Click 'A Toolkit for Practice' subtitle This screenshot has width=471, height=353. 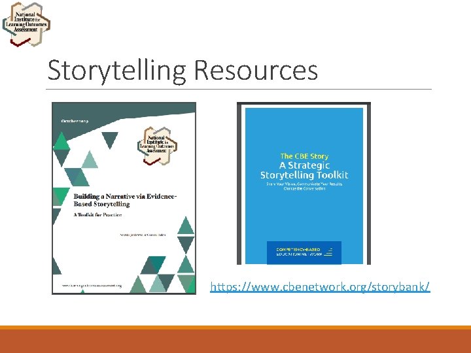tap(97, 215)
